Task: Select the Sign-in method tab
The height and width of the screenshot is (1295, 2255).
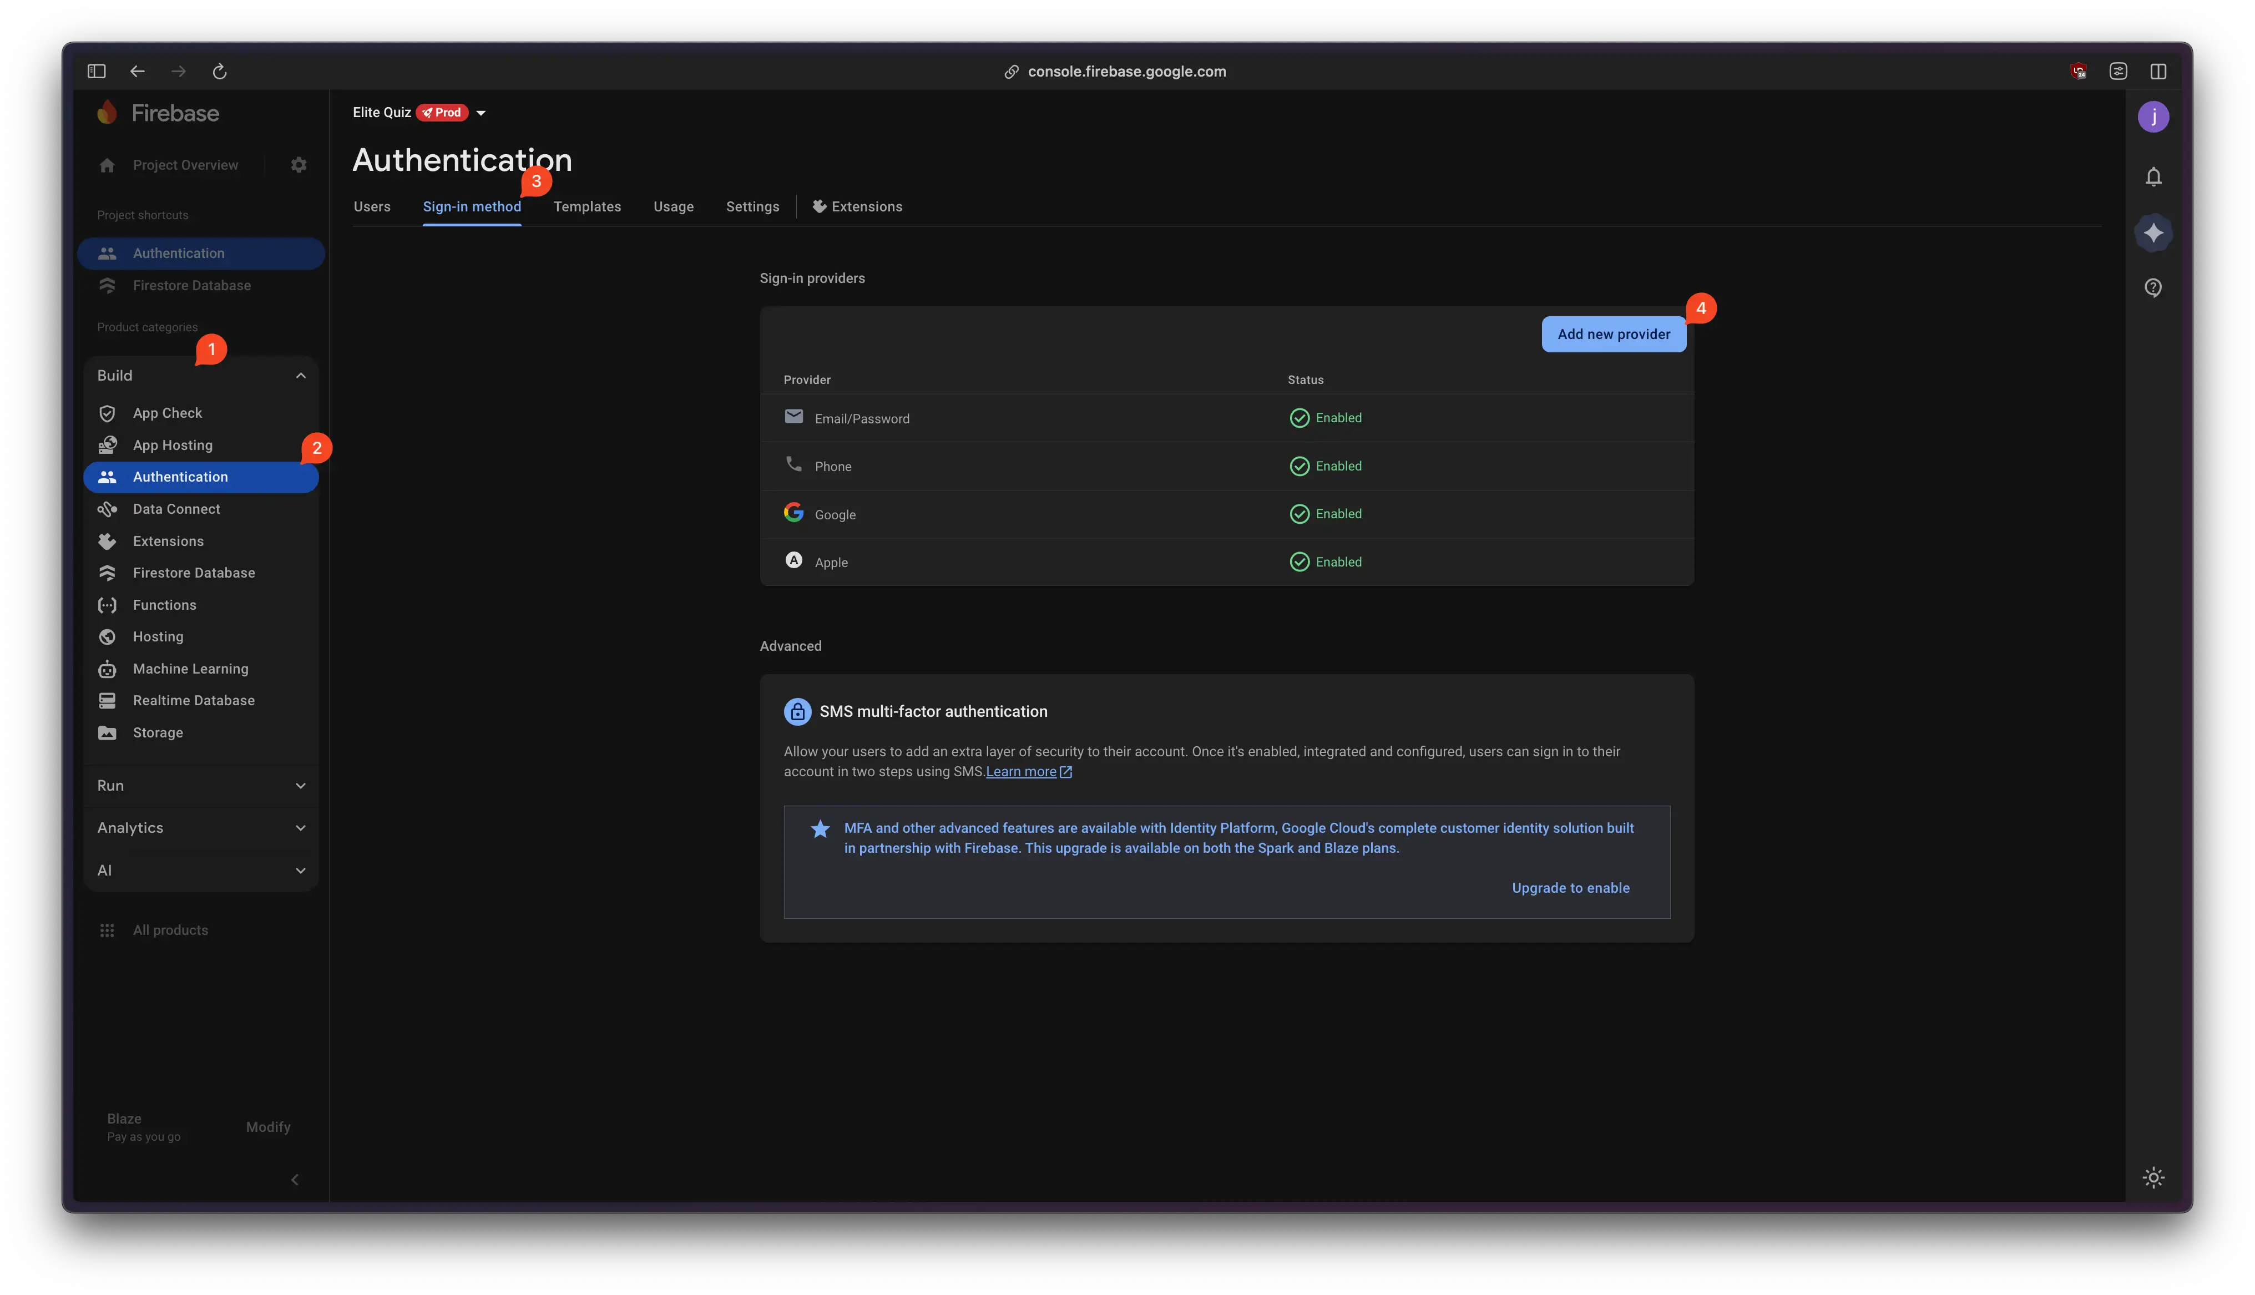Action: click(x=472, y=206)
